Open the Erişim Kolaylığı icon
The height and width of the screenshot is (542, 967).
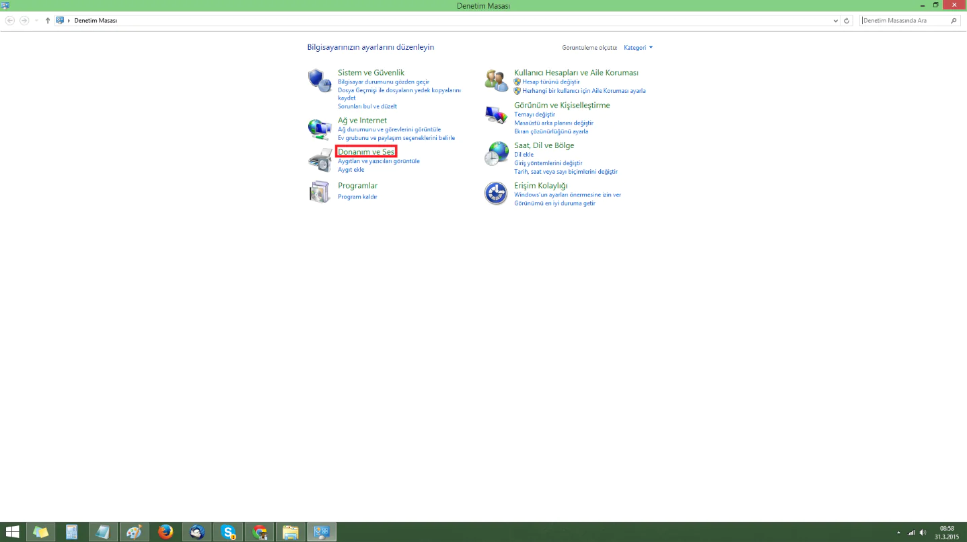click(x=496, y=193)
